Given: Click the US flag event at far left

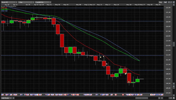Looking at the screenshot, I should [2, 95].
